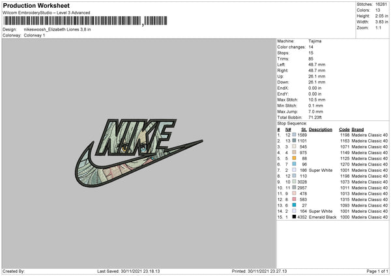Screen dimensions: 391x276
Task: Click Madeira Classic 40 brand in row 1
Action: coord(369,135)
